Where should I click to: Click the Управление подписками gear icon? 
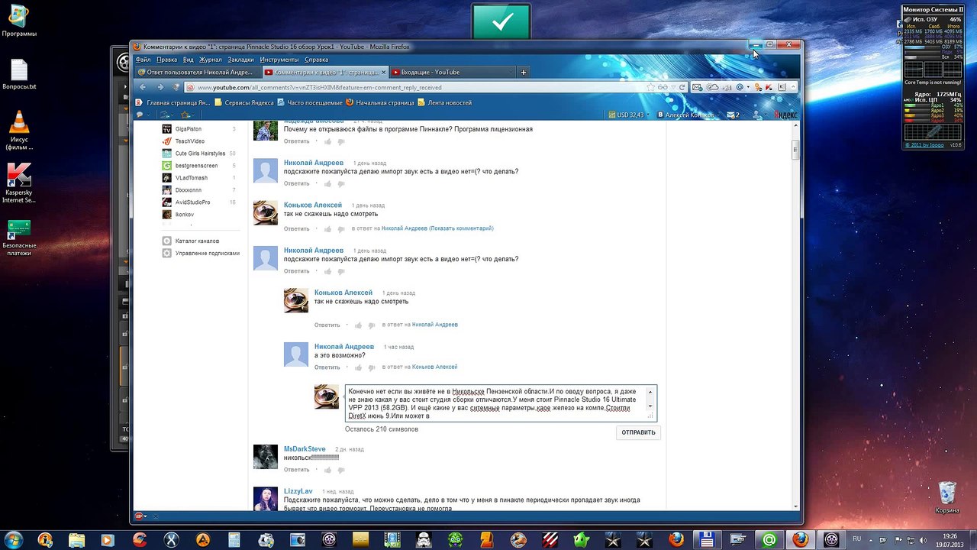[x=167, y=253]
